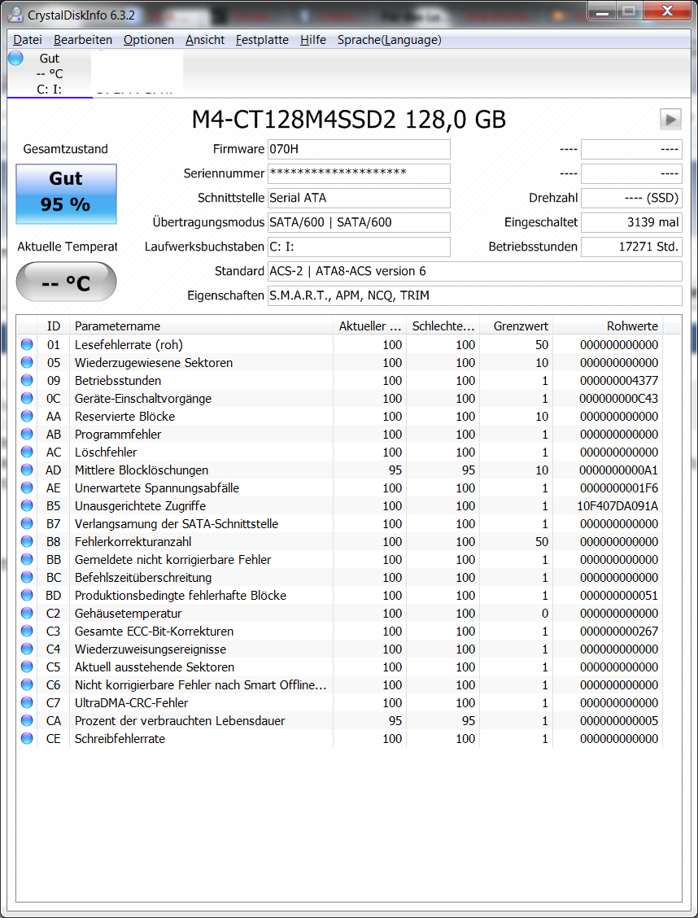
Task: Click raw value 0000000001F6
Action: coord(619,487)
